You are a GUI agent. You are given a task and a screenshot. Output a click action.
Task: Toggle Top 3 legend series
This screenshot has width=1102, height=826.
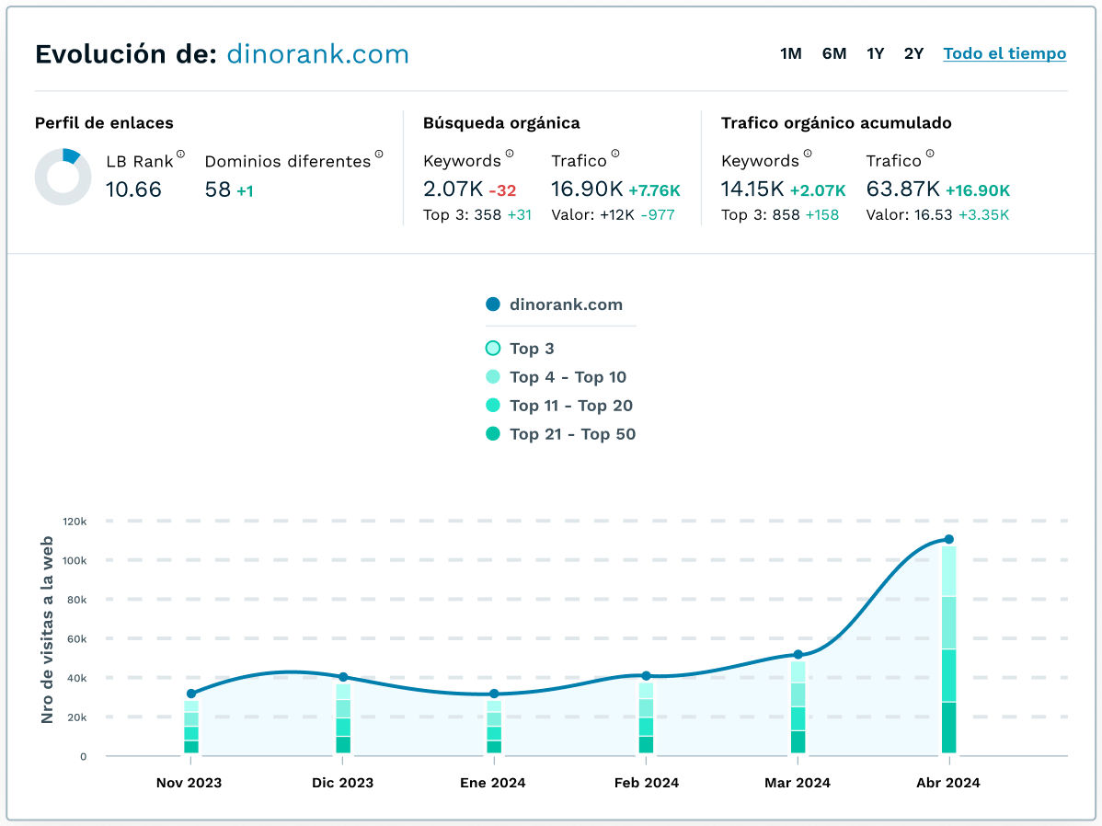(534, 349)
